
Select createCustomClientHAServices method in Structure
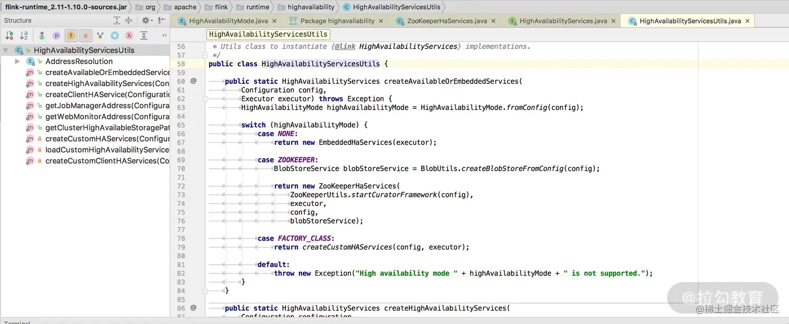coord(107,160)
